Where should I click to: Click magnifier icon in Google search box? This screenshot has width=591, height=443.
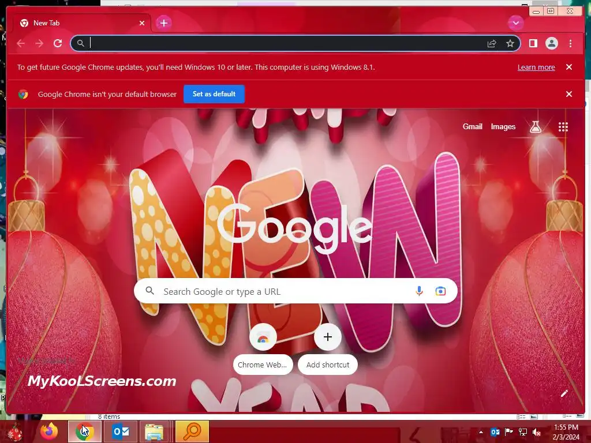pyautogui.click(x=149, y=291)
